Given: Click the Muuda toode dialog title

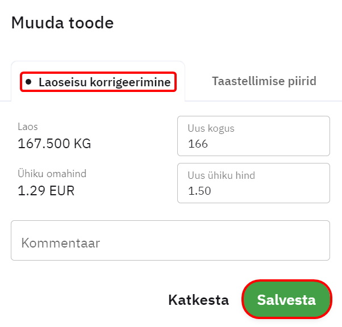Looking at the screenshot, I should point(62,23).
